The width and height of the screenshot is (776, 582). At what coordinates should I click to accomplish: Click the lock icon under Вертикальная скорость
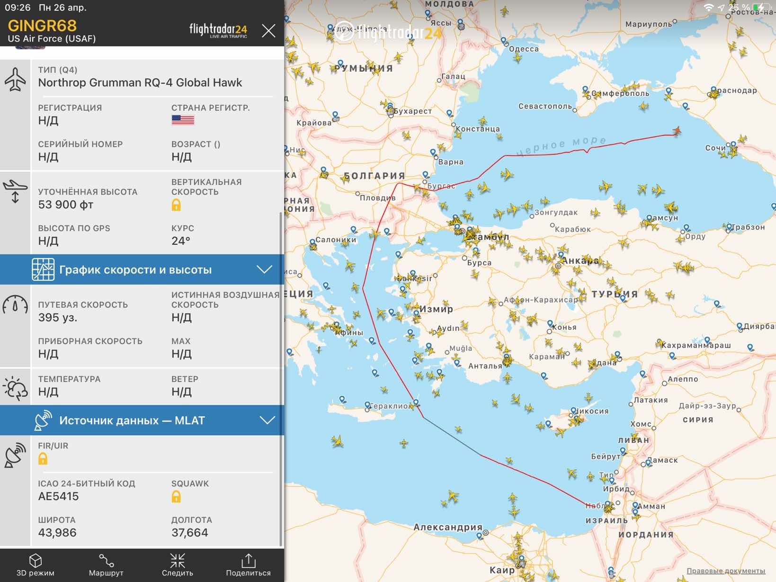coord(176,205)
